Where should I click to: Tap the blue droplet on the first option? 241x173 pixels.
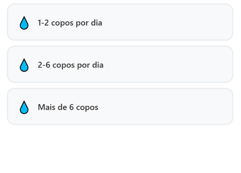click(24, 23)
